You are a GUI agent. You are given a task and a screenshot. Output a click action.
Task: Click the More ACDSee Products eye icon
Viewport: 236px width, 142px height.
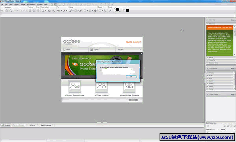pos(129,86)
